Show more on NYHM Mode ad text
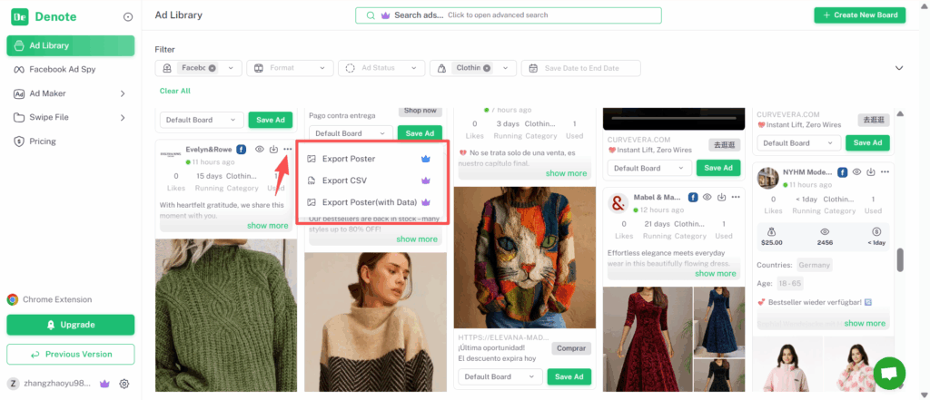The image size is (930, 400). coord(865,324)
